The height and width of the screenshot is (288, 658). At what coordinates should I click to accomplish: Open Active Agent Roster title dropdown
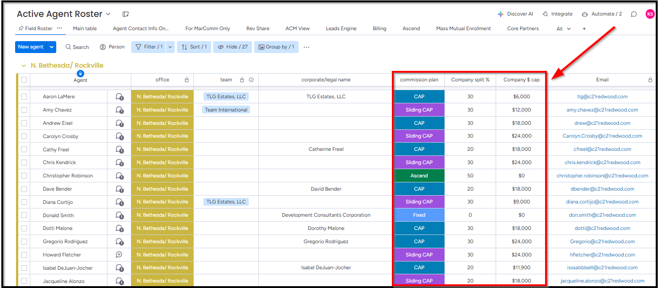[108, 14]
